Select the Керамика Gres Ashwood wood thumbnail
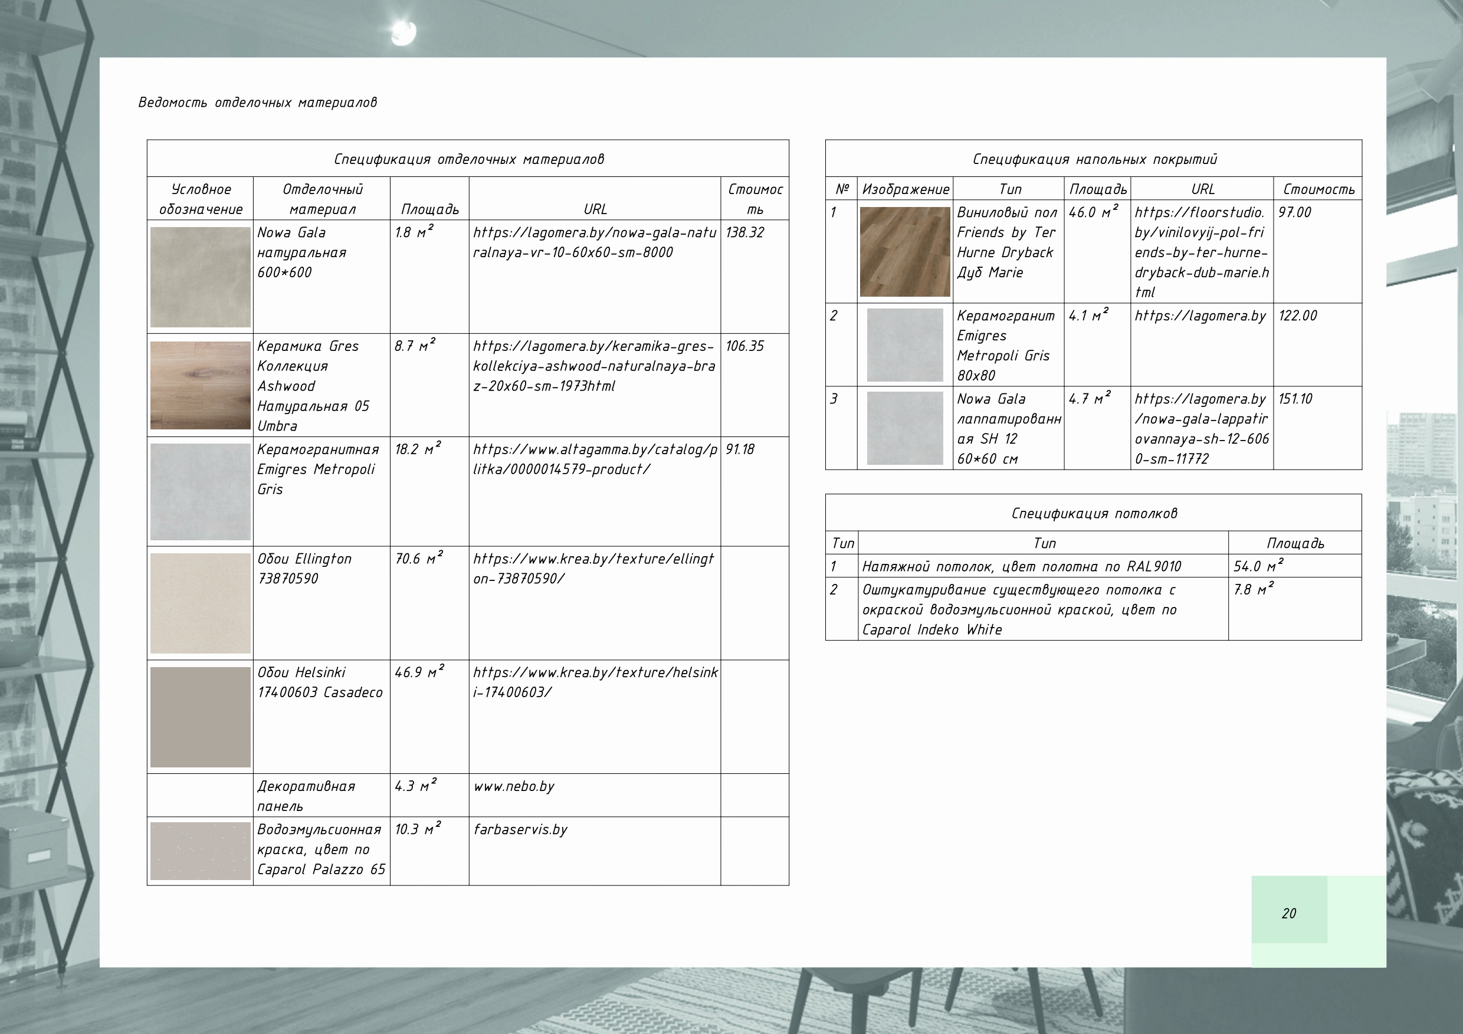Viewport: 1463px width, 1034px height. click(200, 385)
